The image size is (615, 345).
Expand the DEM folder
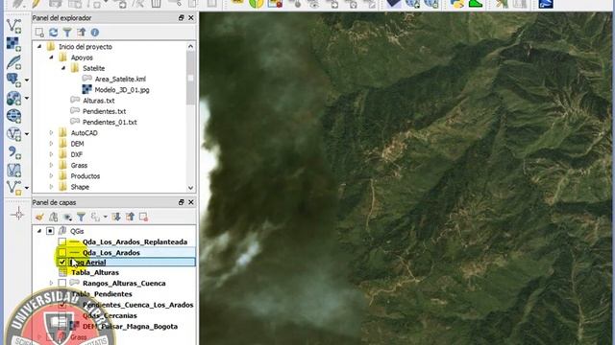coord(51,144)
